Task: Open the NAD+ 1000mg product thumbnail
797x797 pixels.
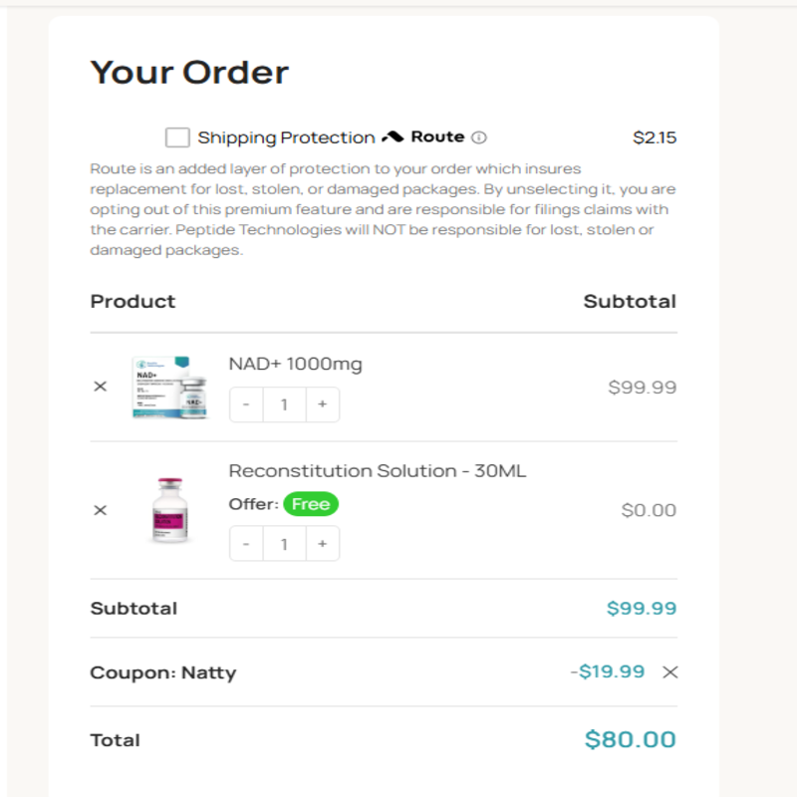Action: tap(169, 387)
